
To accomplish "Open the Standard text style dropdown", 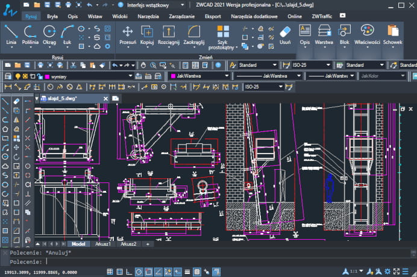I will (257, 65).
